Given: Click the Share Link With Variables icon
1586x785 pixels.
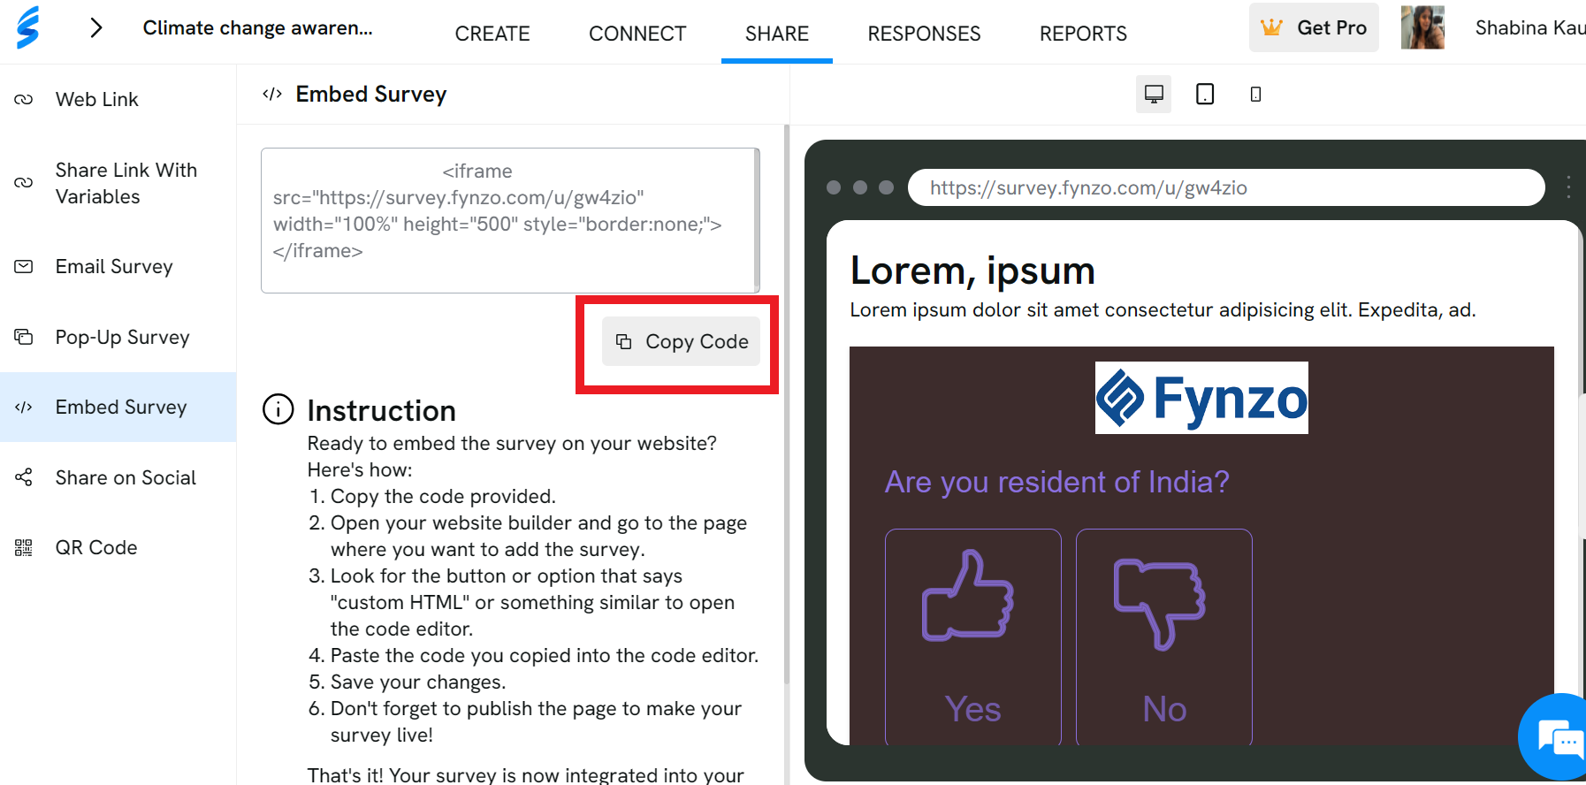Looking at the screenshot, I should (x=24, y=183).
